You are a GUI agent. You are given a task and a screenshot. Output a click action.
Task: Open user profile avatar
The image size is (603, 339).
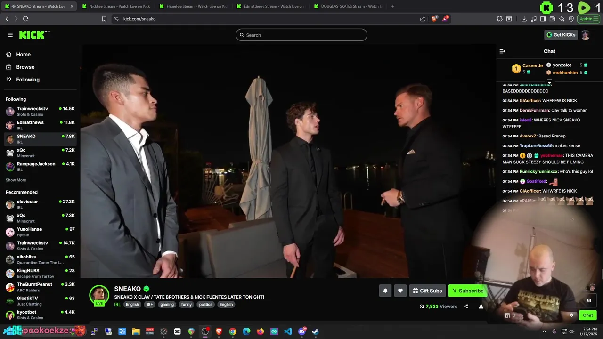[586, 35]
